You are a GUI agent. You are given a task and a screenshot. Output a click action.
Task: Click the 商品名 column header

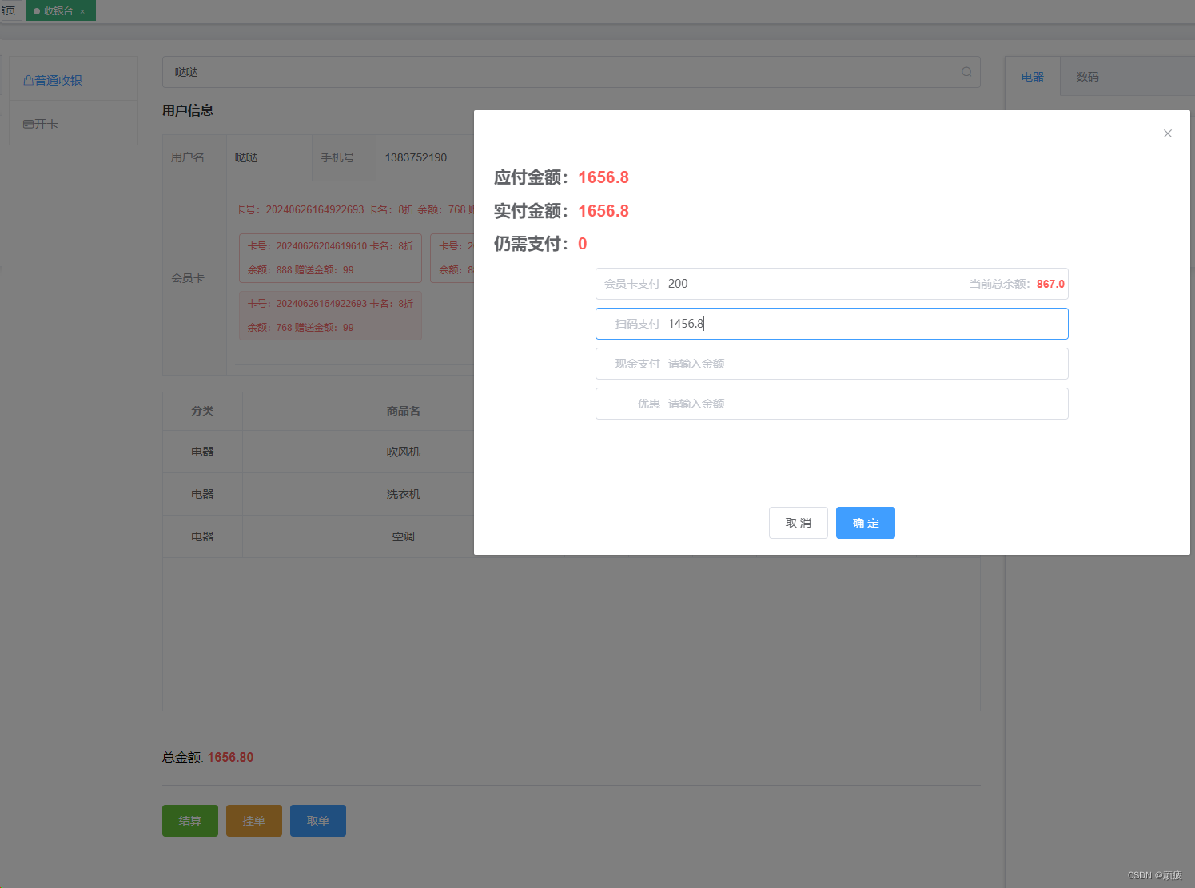tap(403, 411)
